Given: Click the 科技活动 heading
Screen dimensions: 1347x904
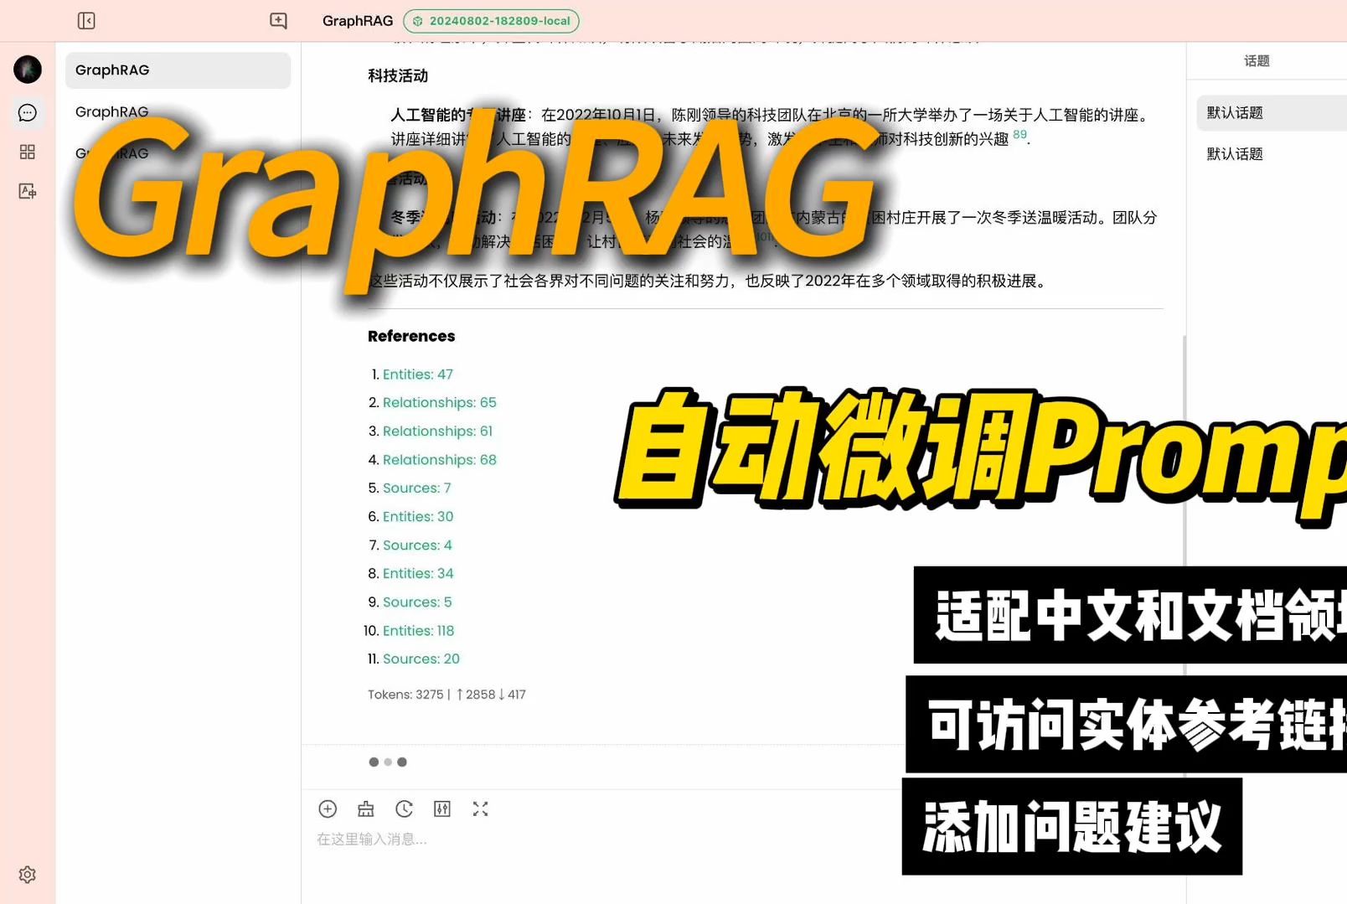Looking at the screenshot, I should coord(398,76).
